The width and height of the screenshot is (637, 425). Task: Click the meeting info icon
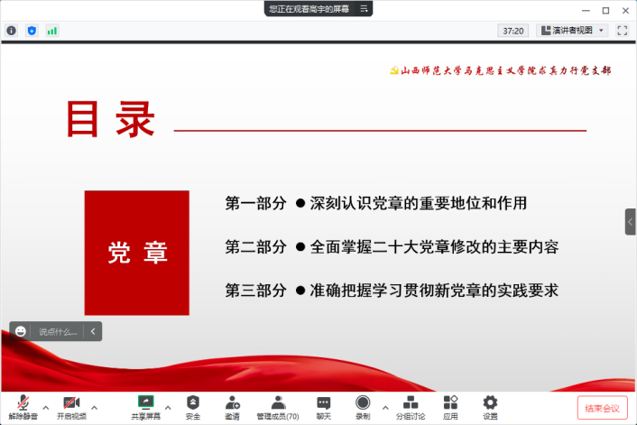point(12,31)
